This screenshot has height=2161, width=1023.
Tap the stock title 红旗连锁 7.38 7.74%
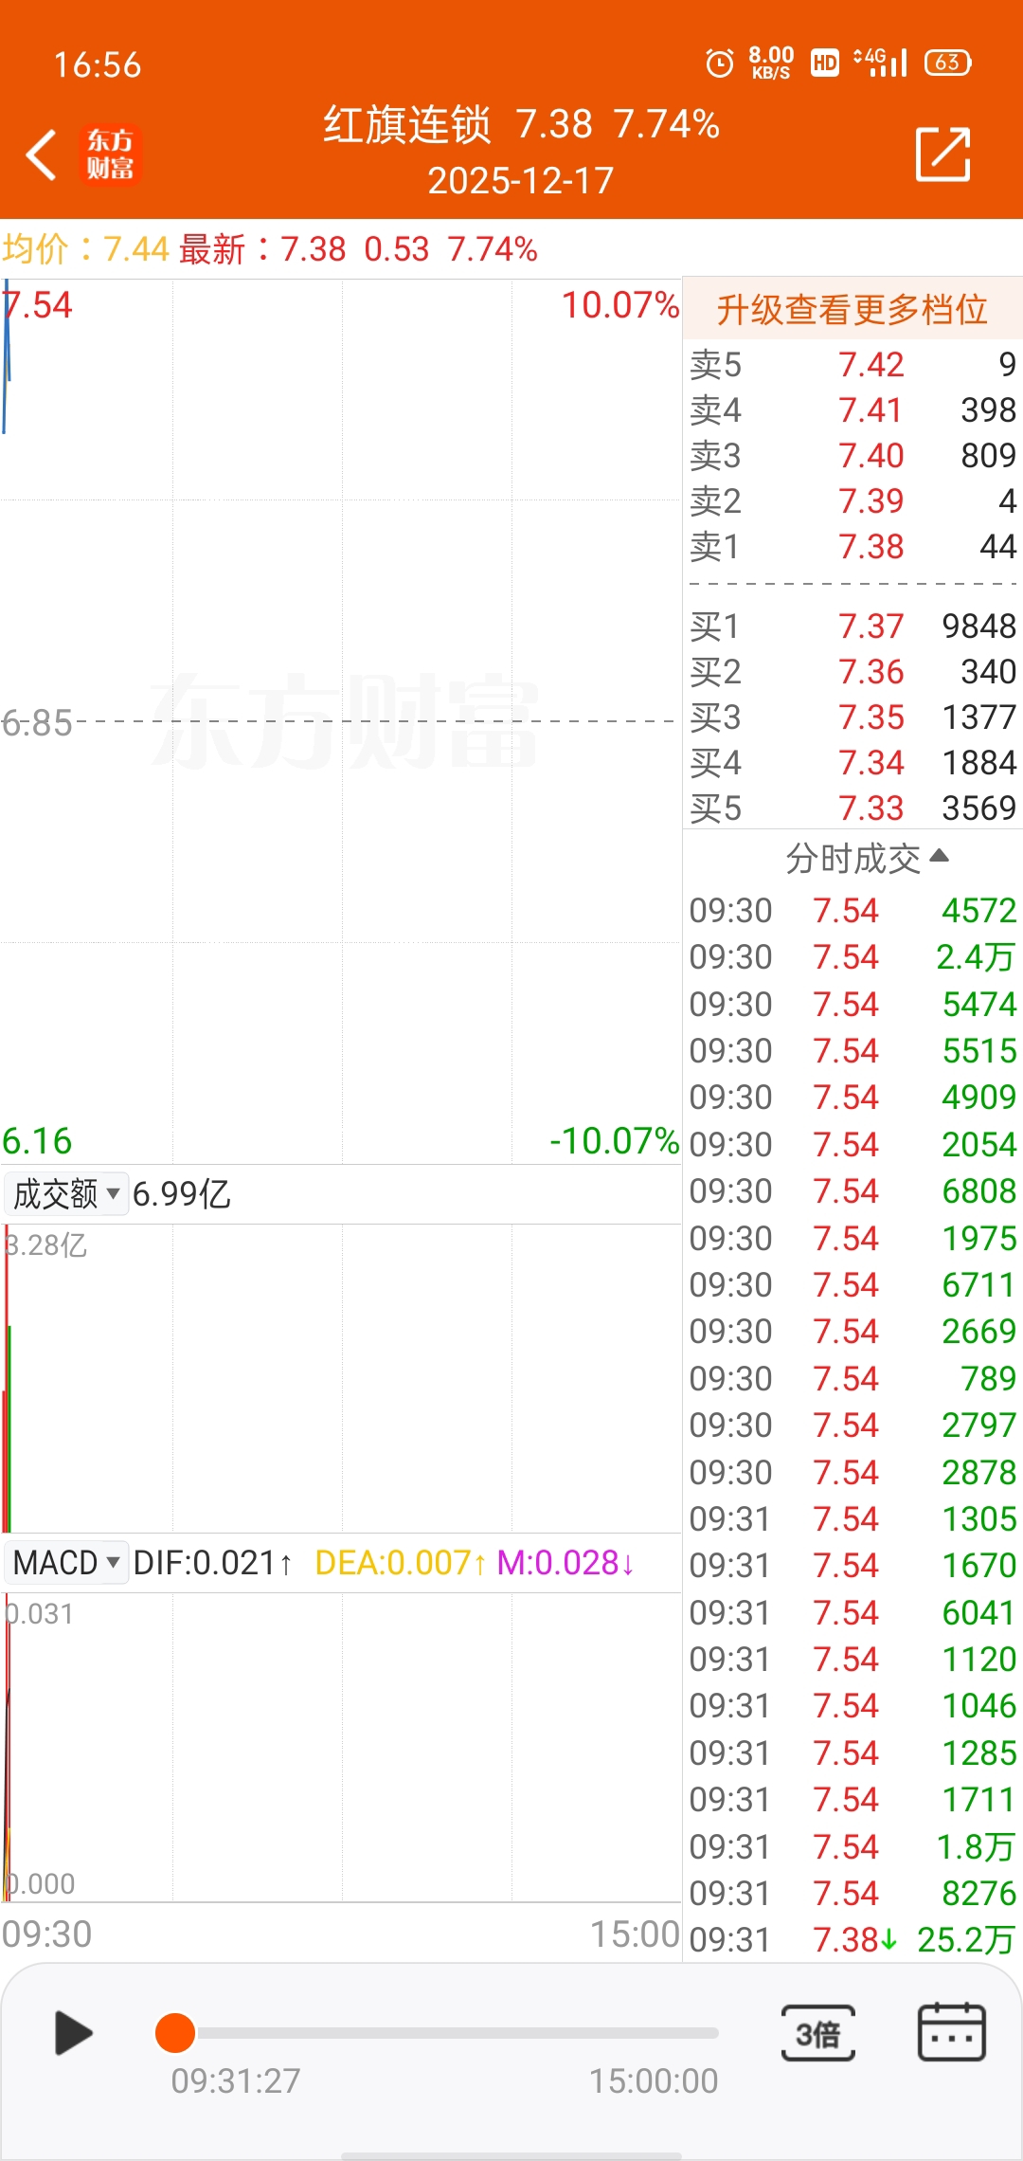point(521,124)
